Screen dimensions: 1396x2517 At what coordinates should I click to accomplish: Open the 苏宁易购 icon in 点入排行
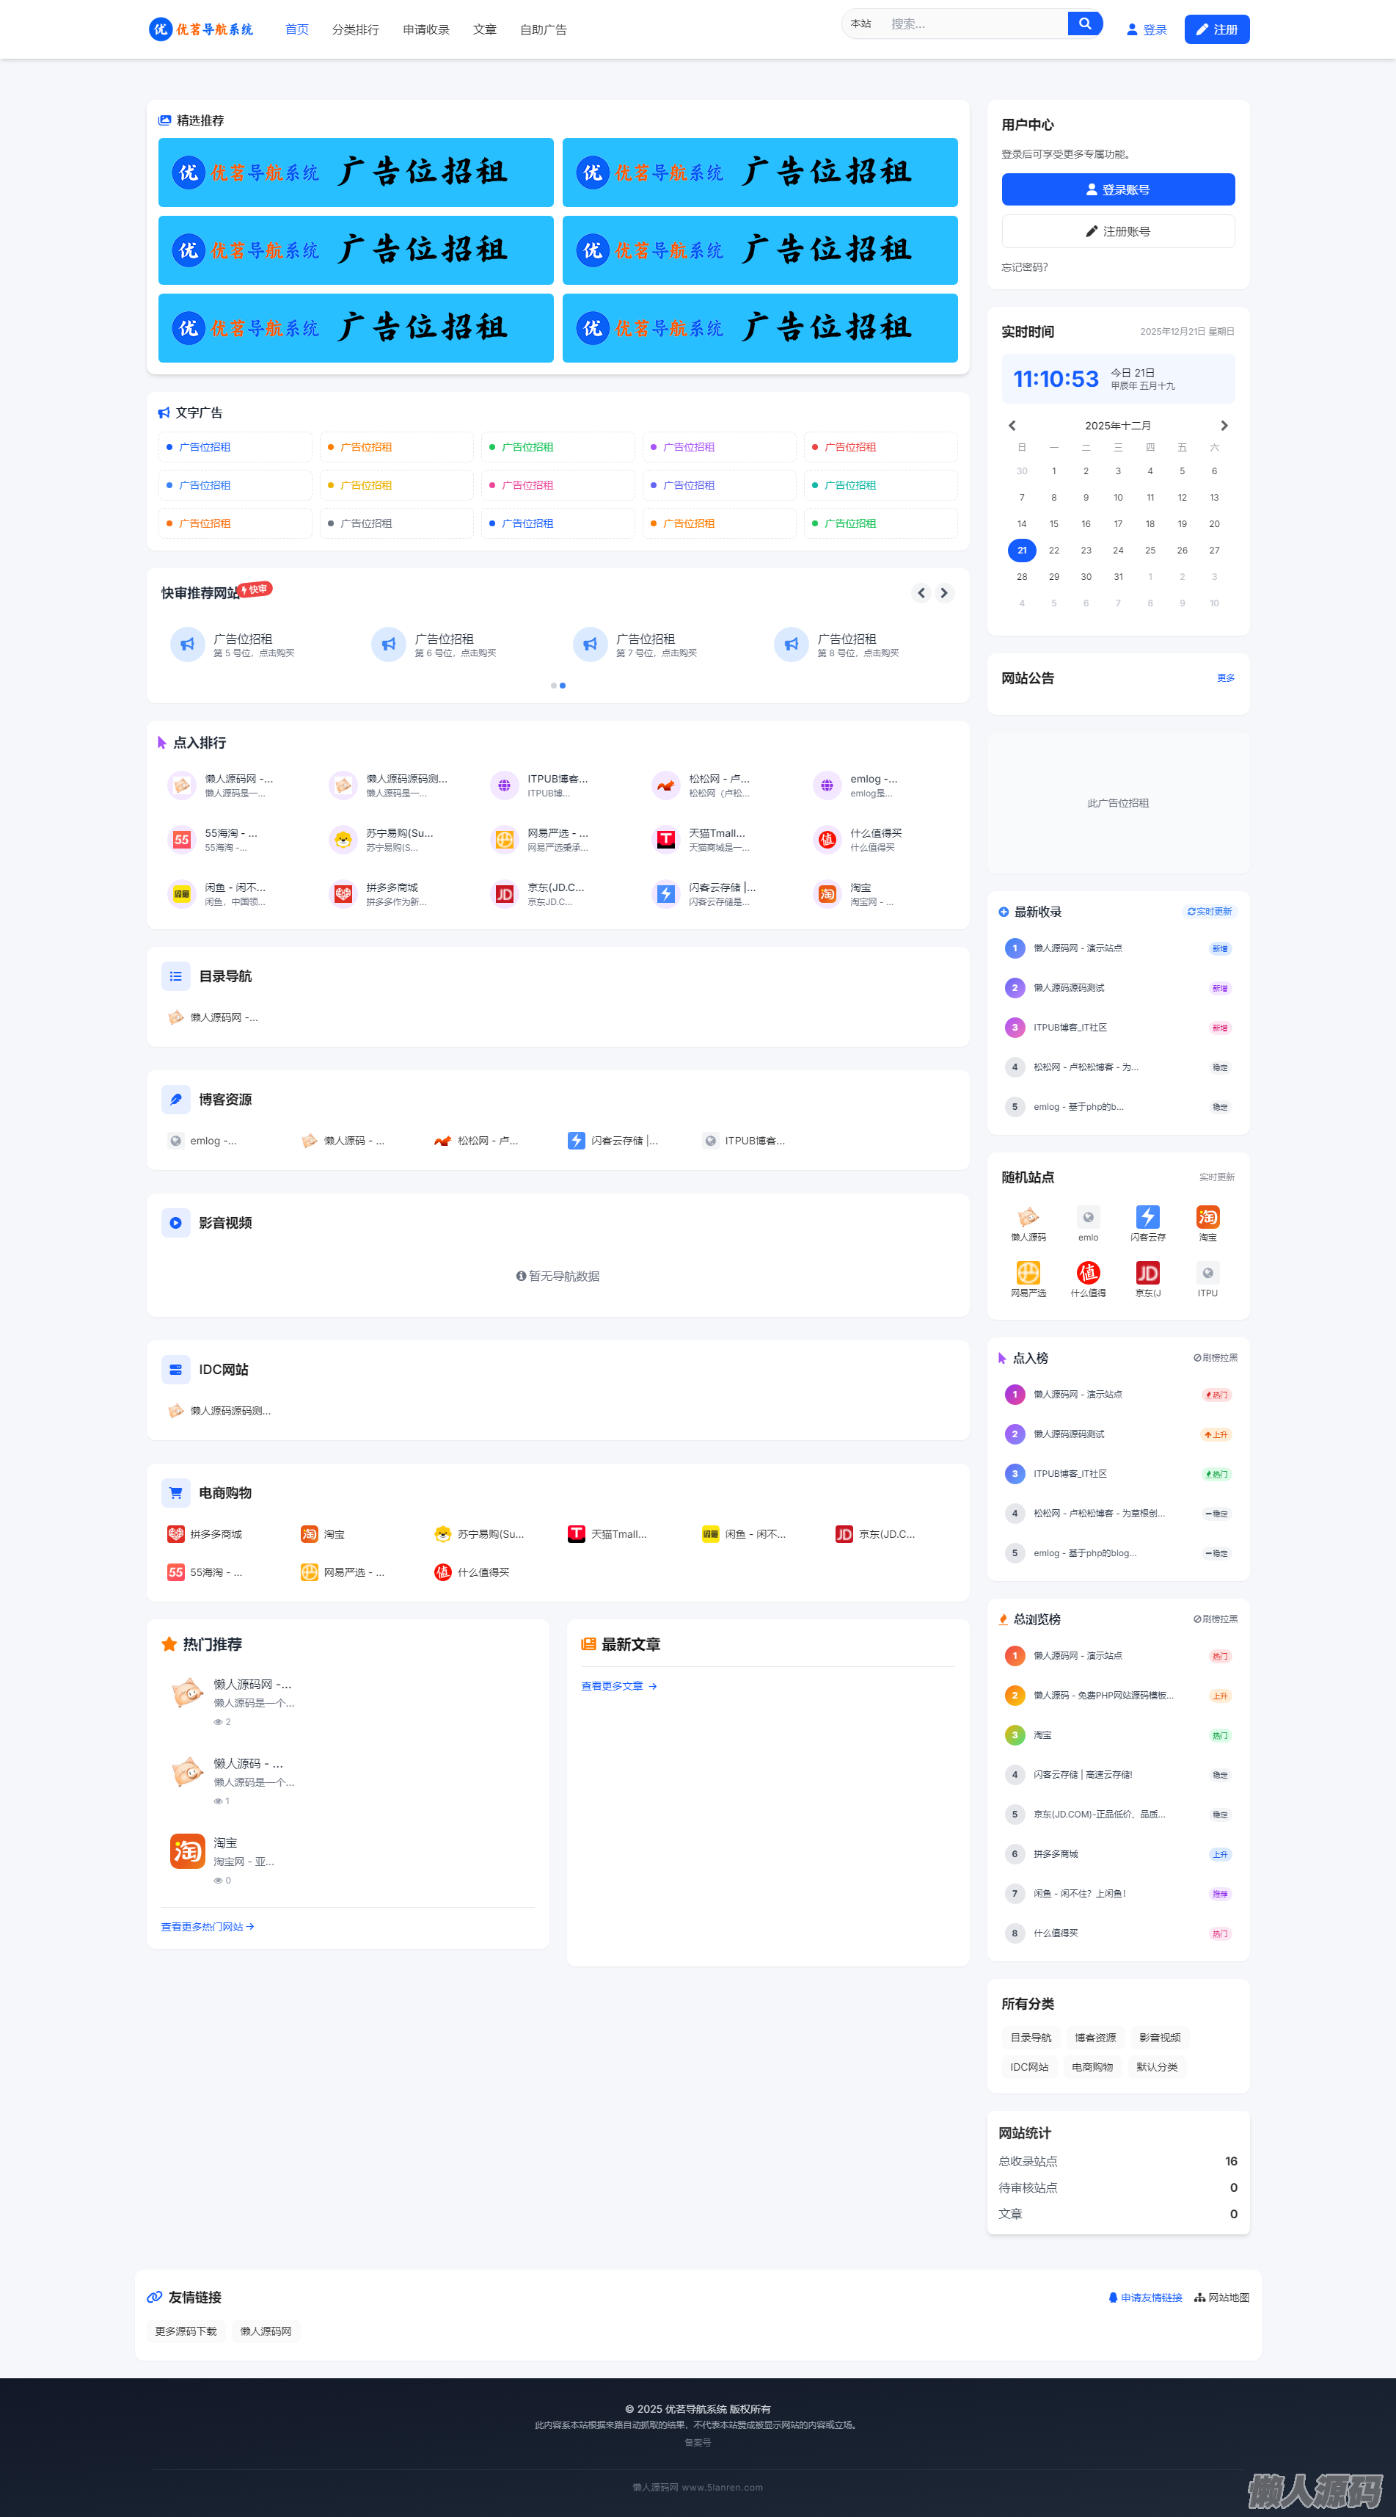343,839
